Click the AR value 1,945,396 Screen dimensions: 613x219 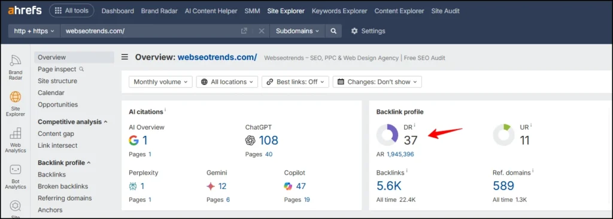coord(400,154)
